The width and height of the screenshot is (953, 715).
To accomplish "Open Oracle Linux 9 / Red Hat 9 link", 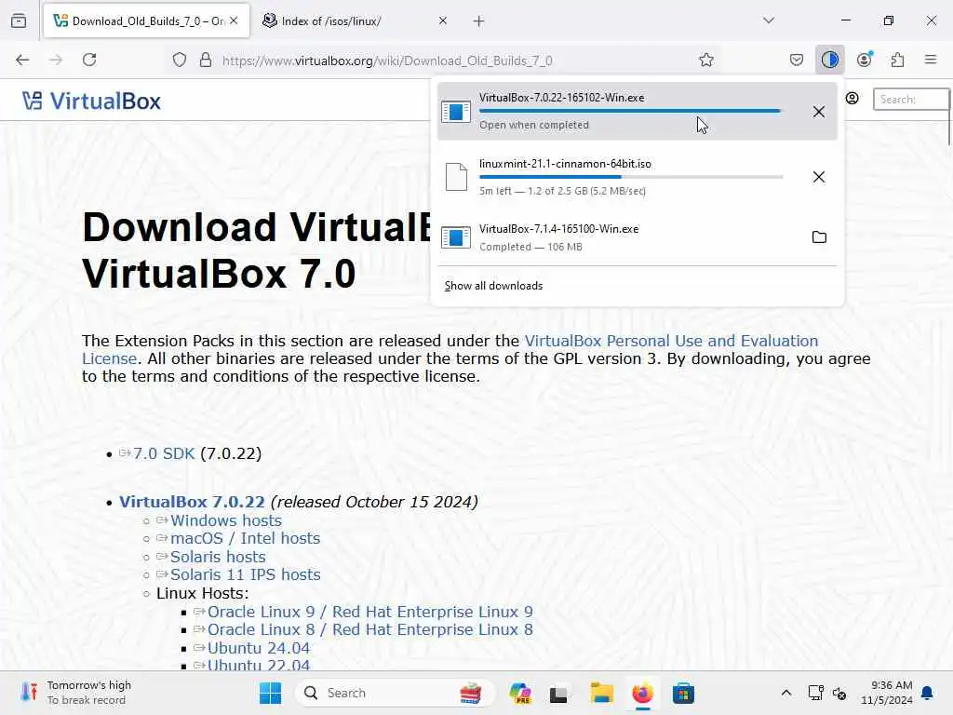I will [370, 613].
